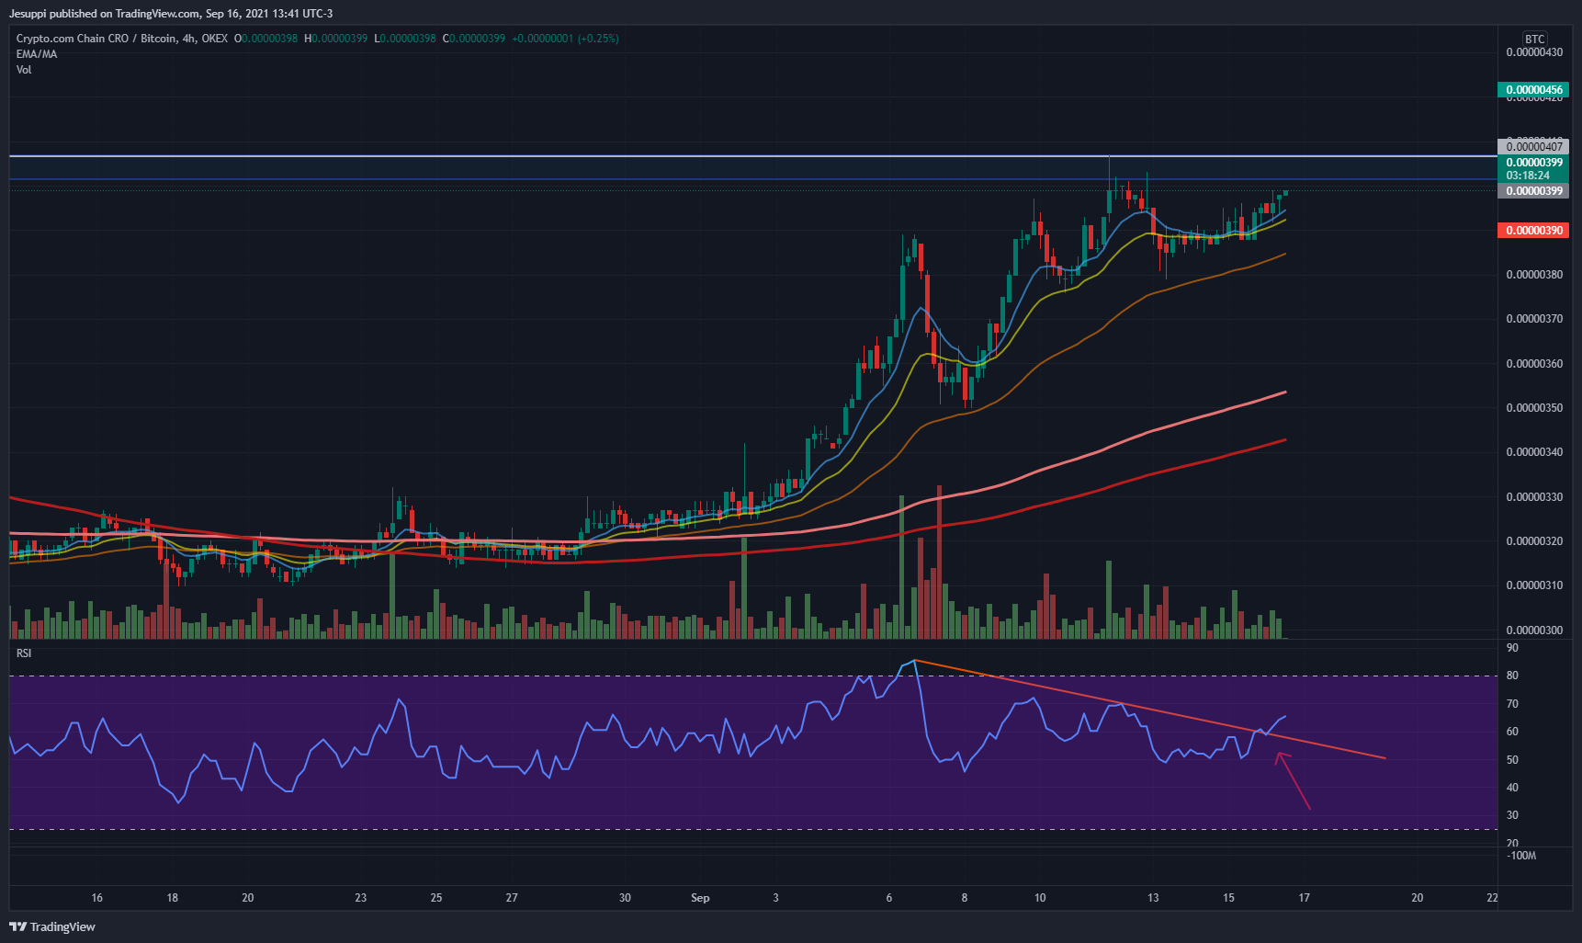Click the 0.00000310 price axis label

click(1534, 585)
